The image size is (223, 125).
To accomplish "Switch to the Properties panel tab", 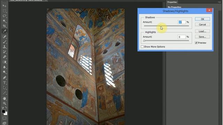I will click(x=172, y=2).
